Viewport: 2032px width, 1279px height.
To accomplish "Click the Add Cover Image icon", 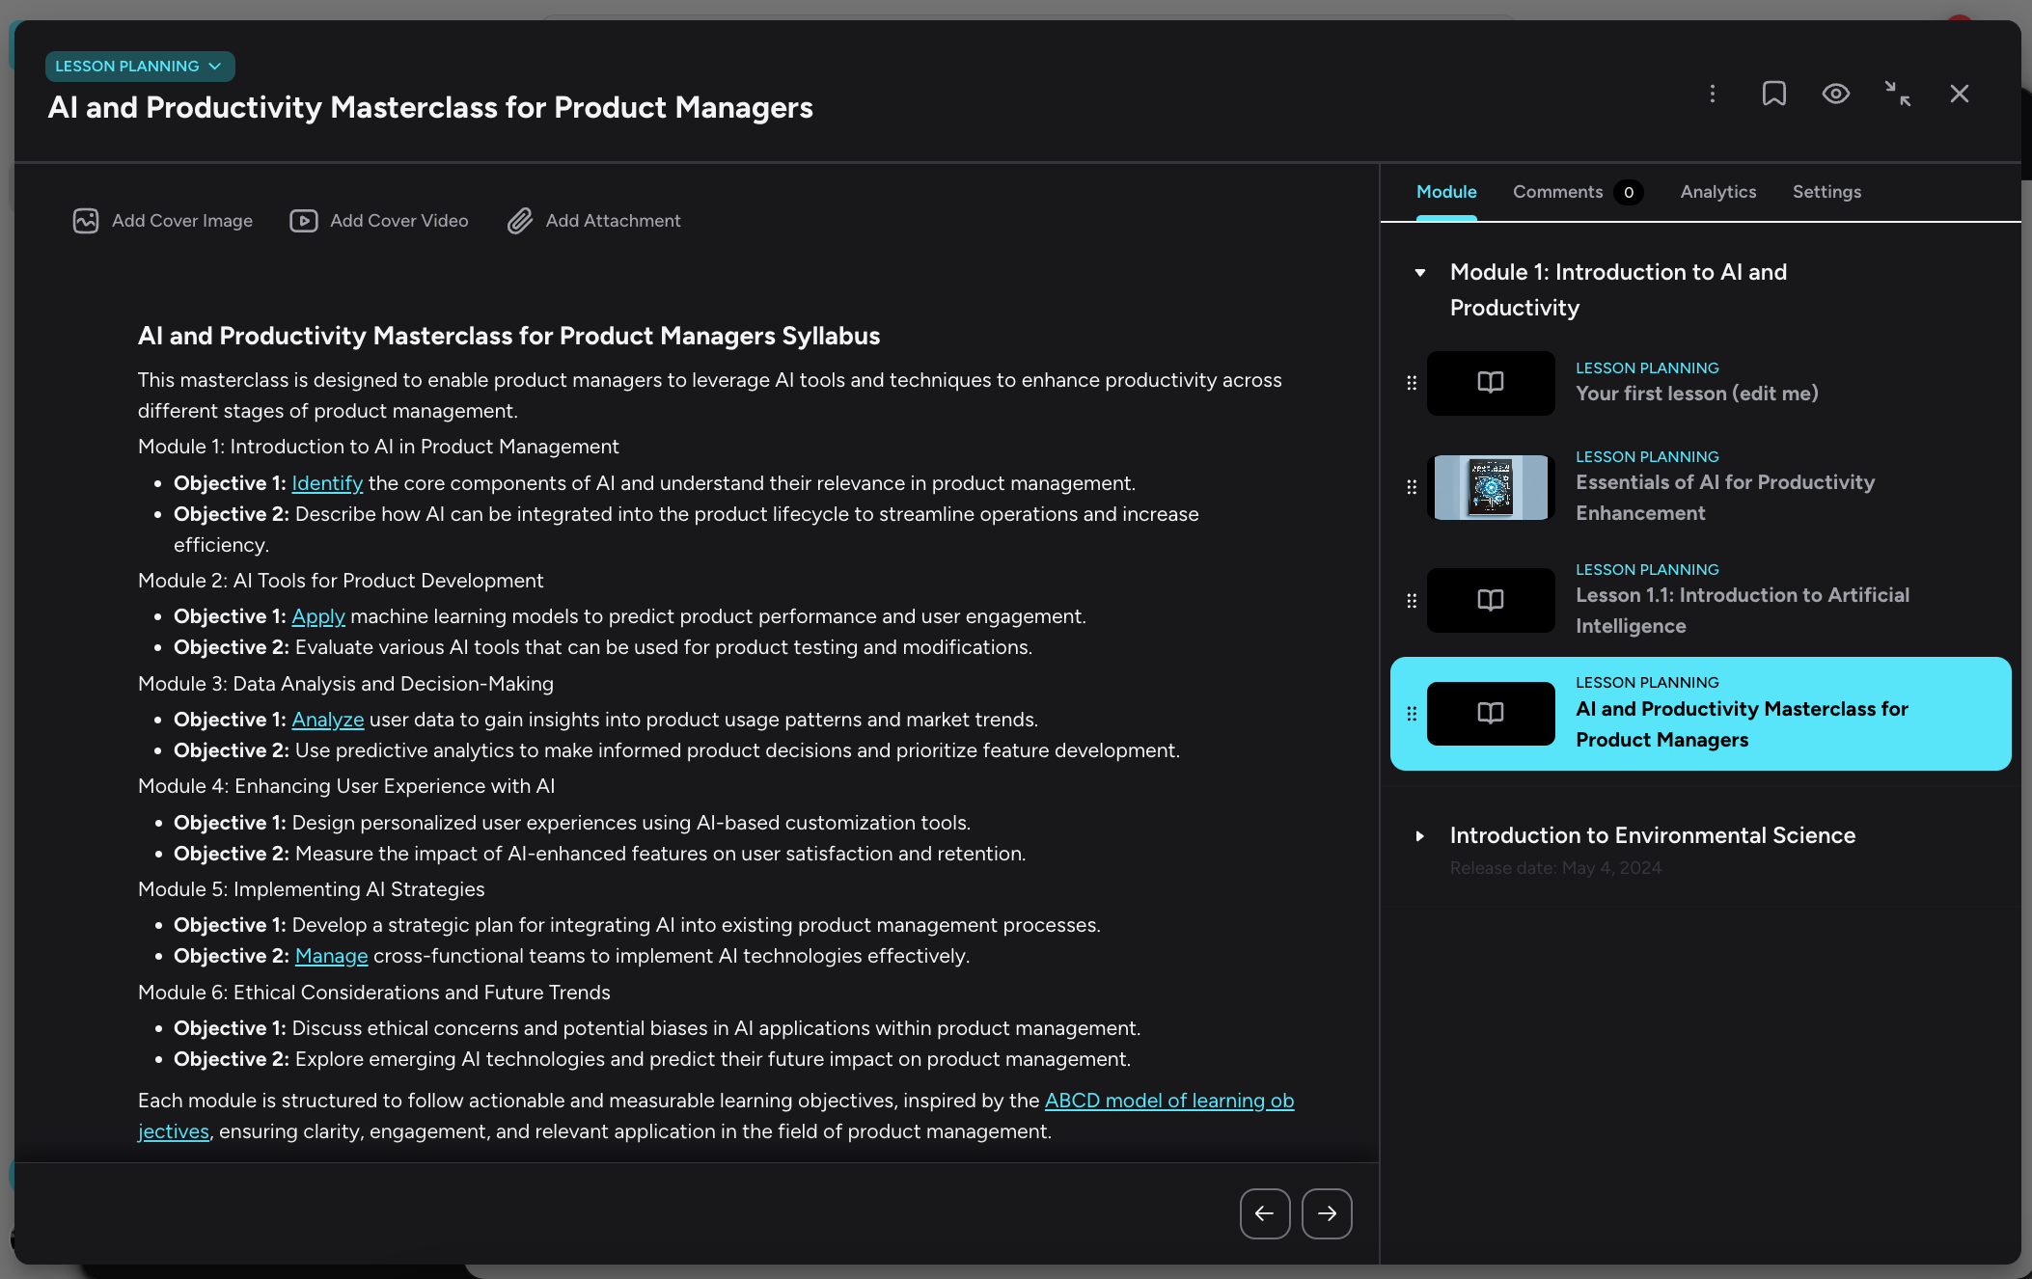I will point(86,221).
